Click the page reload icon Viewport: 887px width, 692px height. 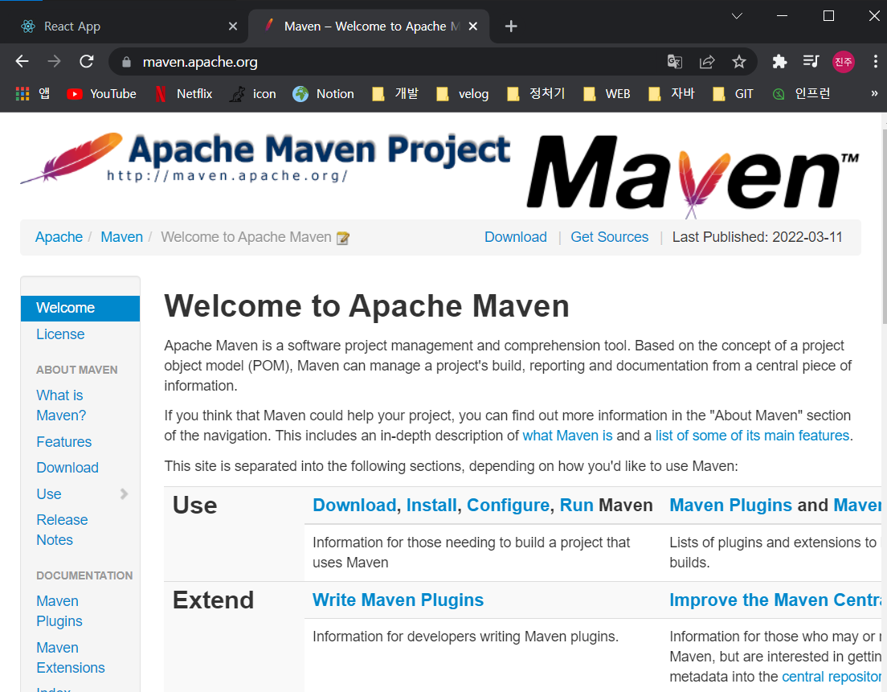point(86,61)
